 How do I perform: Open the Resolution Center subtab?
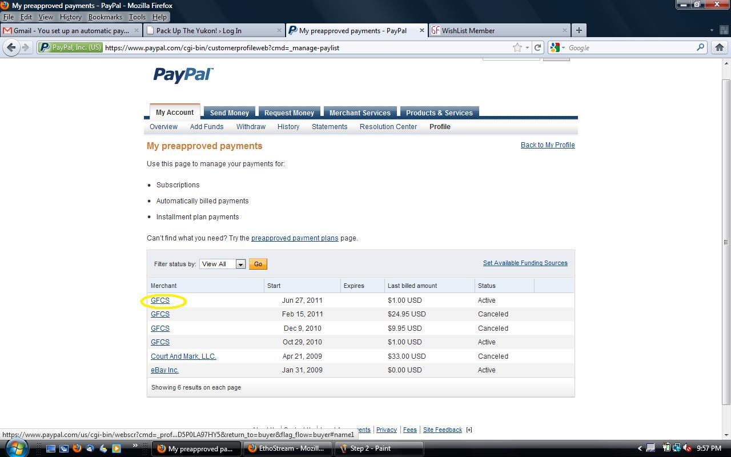click(x=388, y=127)
